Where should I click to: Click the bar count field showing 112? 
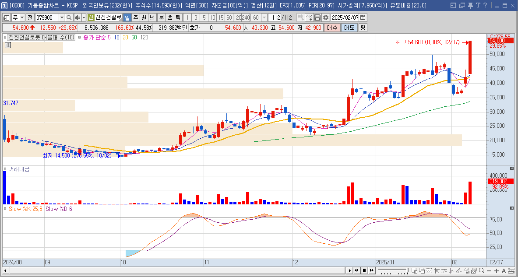pos(274,18)
